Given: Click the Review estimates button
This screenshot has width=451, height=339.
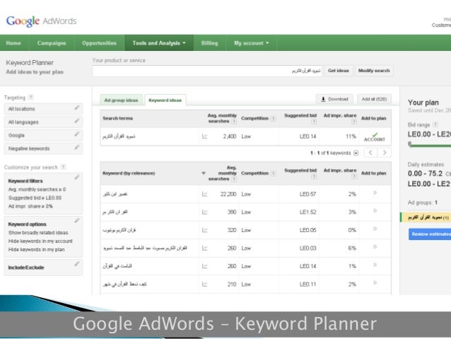Looking at the screenshot, I should pos(430,234).
